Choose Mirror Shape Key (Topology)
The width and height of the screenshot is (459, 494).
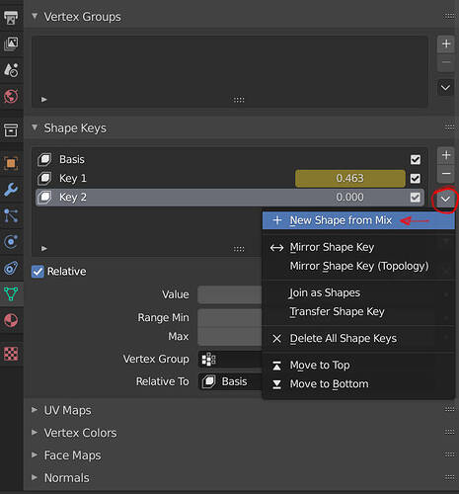click(358, 266)
